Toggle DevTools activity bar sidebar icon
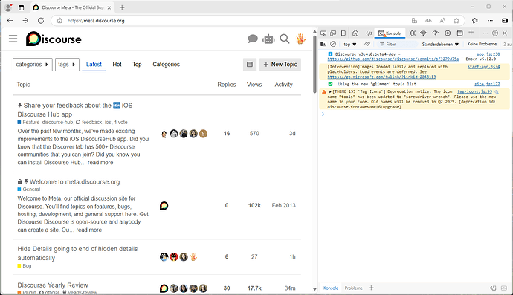This screenshot has width=513, height=295. pyautogui.click(x=343, y=33)
